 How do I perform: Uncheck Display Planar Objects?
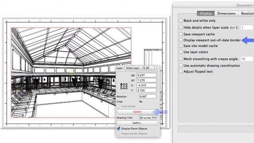pyautogui.click(x=118, y=129)
